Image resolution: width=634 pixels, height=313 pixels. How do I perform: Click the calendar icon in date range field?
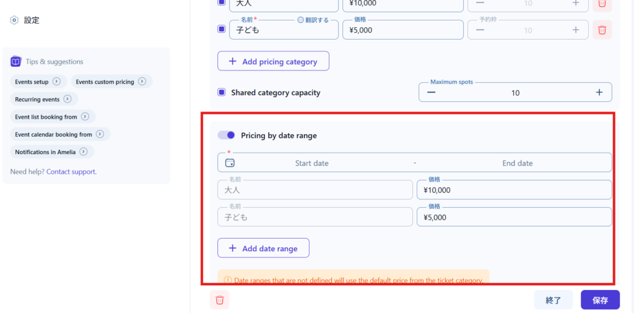click(x=230, y=163)
